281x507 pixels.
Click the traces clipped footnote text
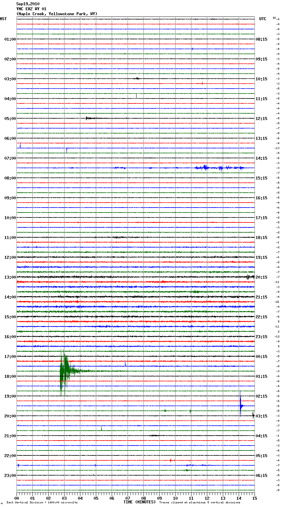click(200, 502)
